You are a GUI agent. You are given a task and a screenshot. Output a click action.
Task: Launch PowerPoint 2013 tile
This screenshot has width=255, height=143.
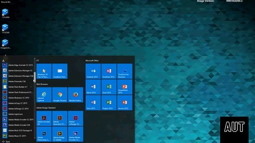[x=125, y=87]
